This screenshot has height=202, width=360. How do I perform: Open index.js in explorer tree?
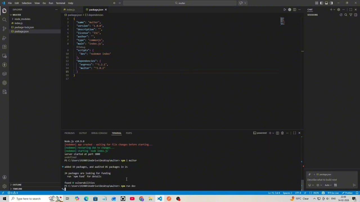19,23
